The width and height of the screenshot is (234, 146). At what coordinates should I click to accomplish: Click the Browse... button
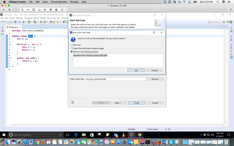(155, 79)
